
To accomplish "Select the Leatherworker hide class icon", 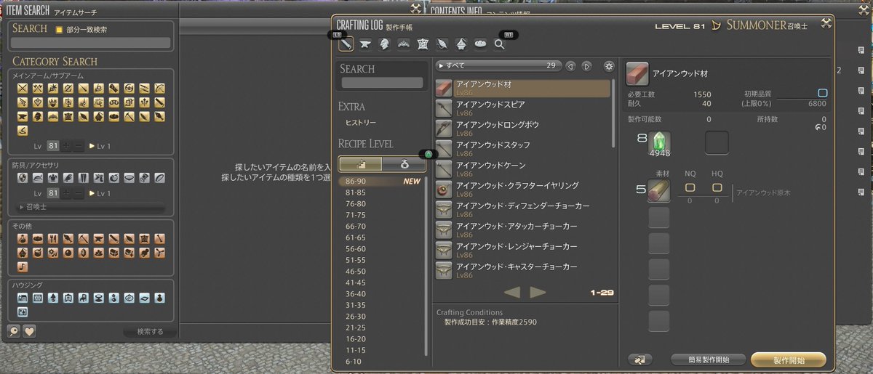I will coord(422,44).
